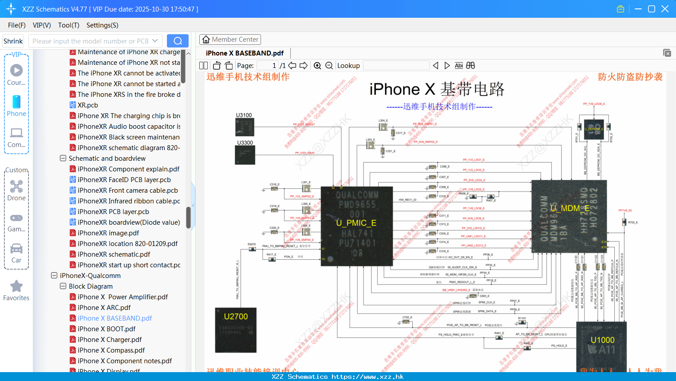
Task: Collapse the Block Diagram folder
Action: tap(63, 286)
